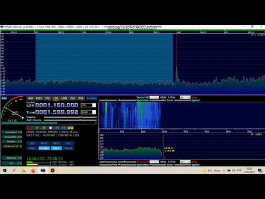Rewind the recording playback
Image resolution: width=265 pixels, height=199 pixels.
(57, 128)
